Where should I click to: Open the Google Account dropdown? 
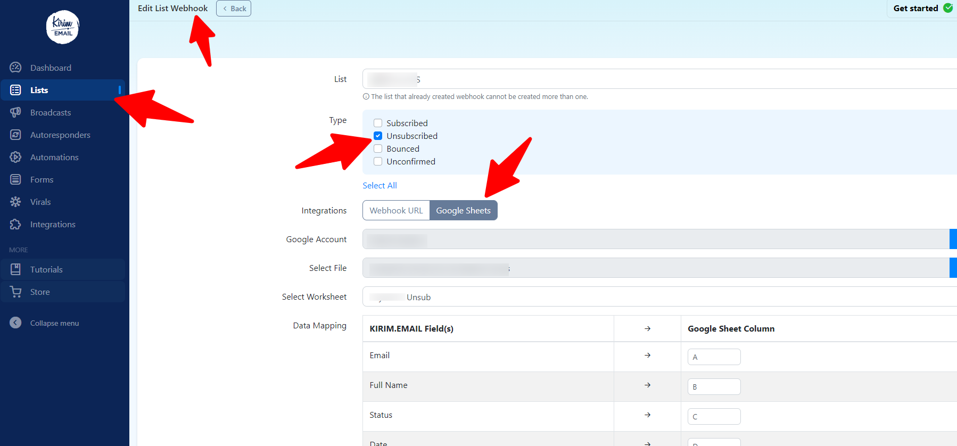659,239
